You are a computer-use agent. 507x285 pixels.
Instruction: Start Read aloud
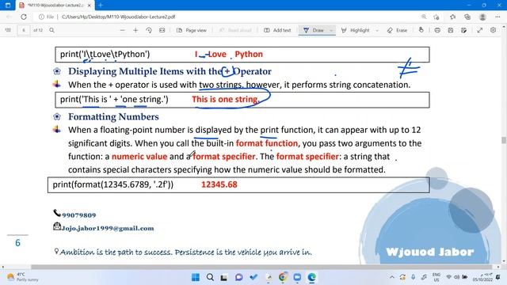point(235,30)
